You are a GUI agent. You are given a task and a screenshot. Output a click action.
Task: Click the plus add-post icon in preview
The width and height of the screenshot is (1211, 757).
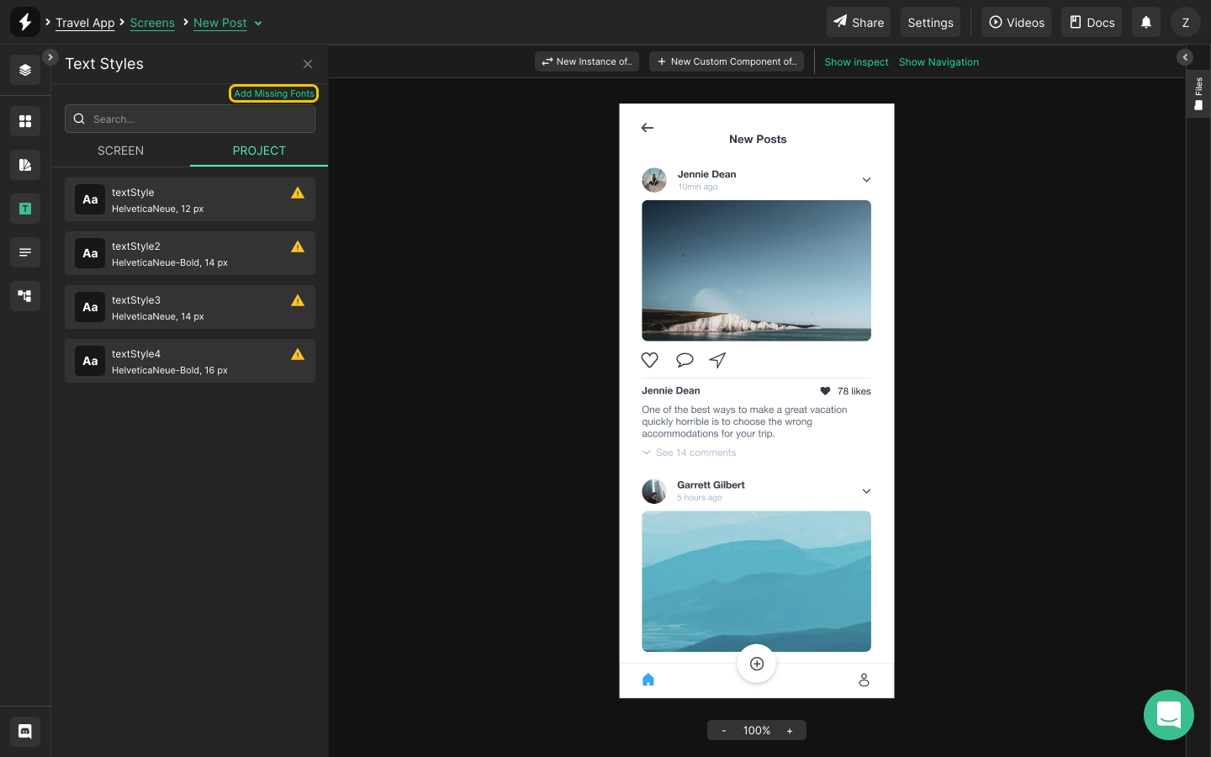click(x=756, y=664)
